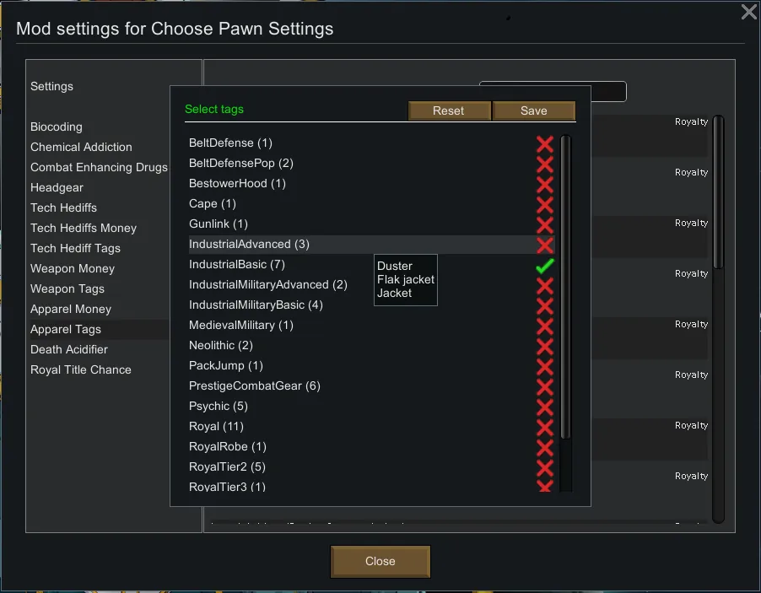The width and height of the screenshot is (761, 593).
Task: Enable the BestowerHood tag
Action: click(545, 184)
